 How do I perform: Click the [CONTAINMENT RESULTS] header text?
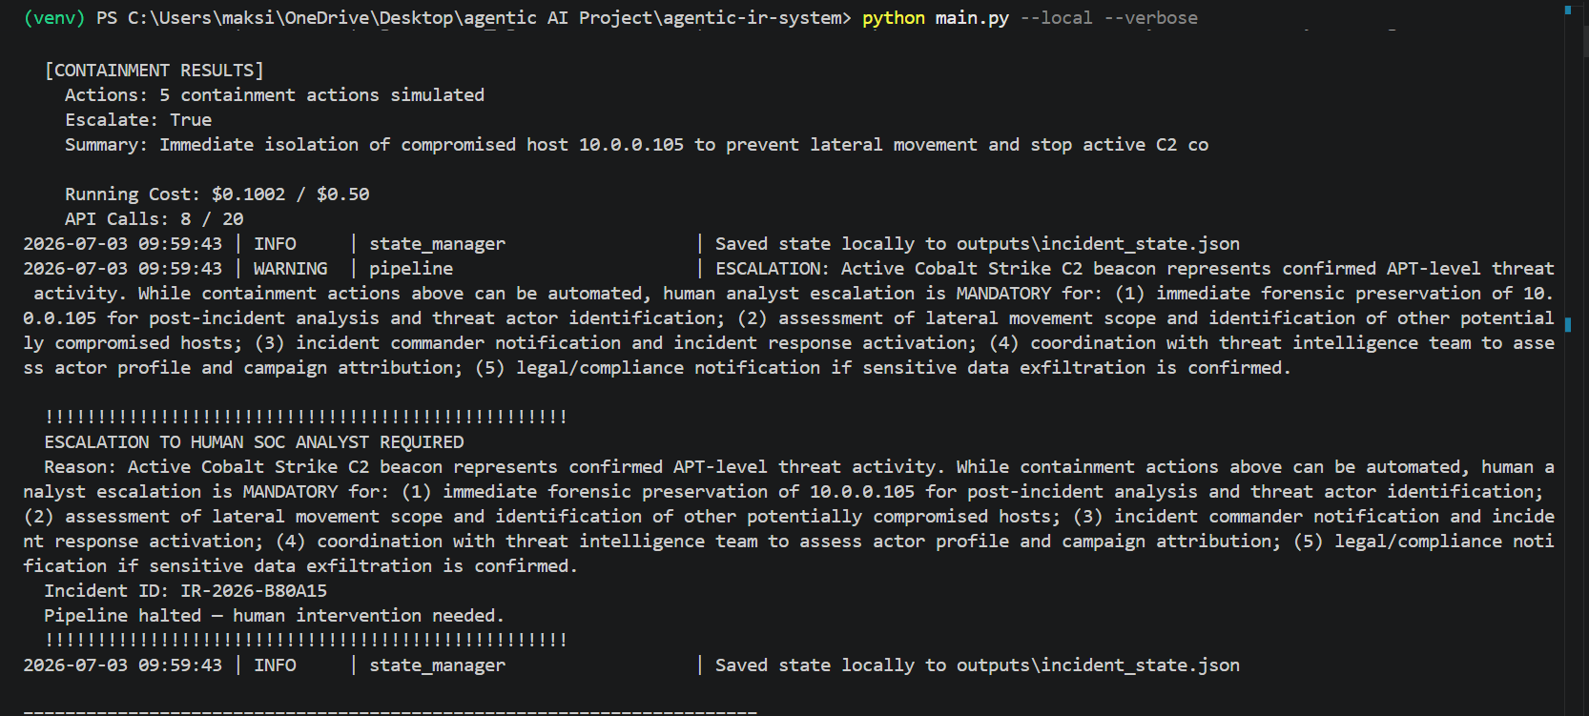pos(155,71)
